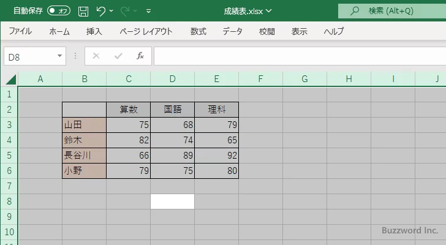Select column F header

[x=261, y=79]
